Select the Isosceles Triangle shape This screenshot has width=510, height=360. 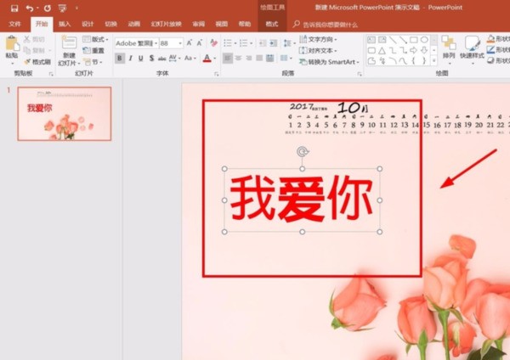[382, 50]
